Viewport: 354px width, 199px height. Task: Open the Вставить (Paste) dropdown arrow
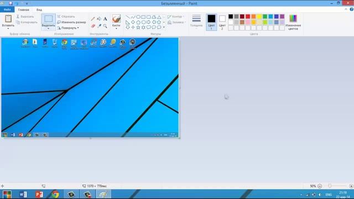point(8,29)
